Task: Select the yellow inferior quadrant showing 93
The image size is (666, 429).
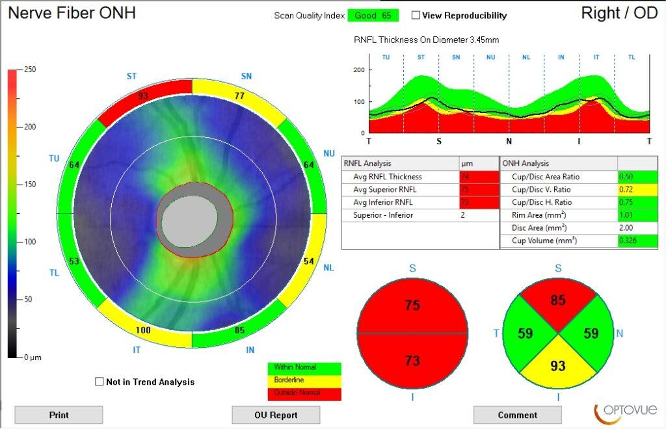Action: pos(559,366)
